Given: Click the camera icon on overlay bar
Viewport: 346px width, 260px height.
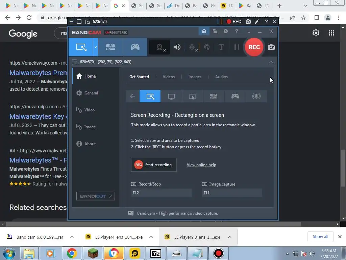Looking at the screenshot, I should 248,21.
